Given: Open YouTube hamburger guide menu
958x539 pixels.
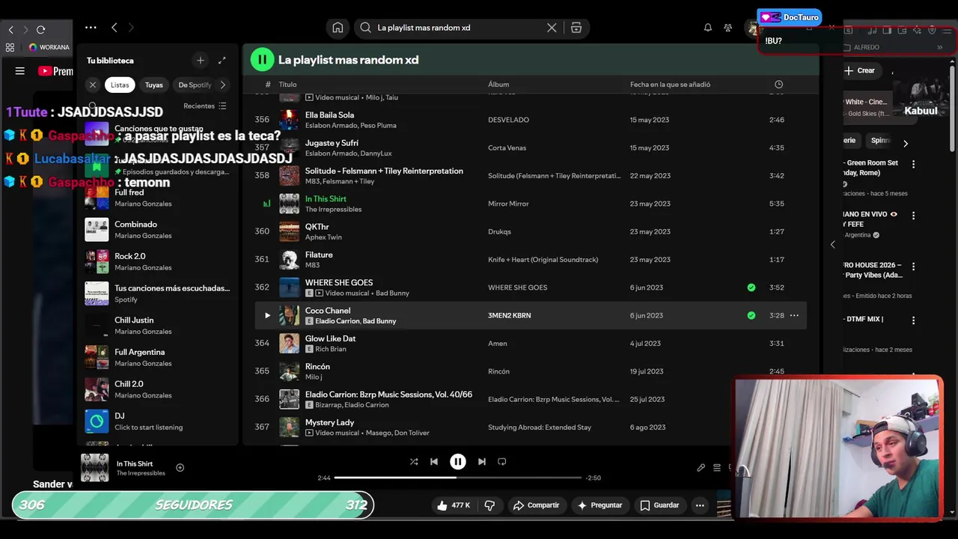Looking at the screenshot, I should (x=20, y=71).
